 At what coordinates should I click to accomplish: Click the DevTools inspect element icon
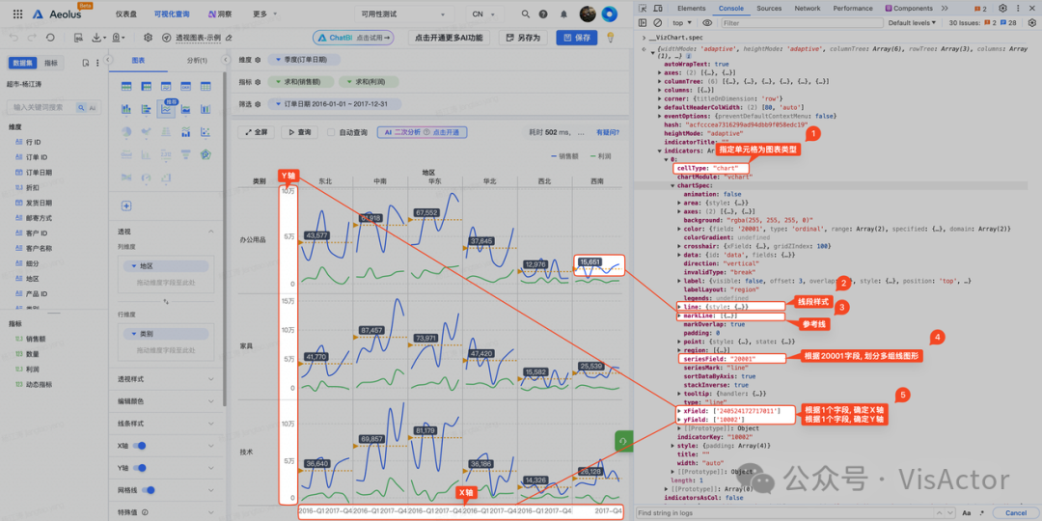coord(643,8)
